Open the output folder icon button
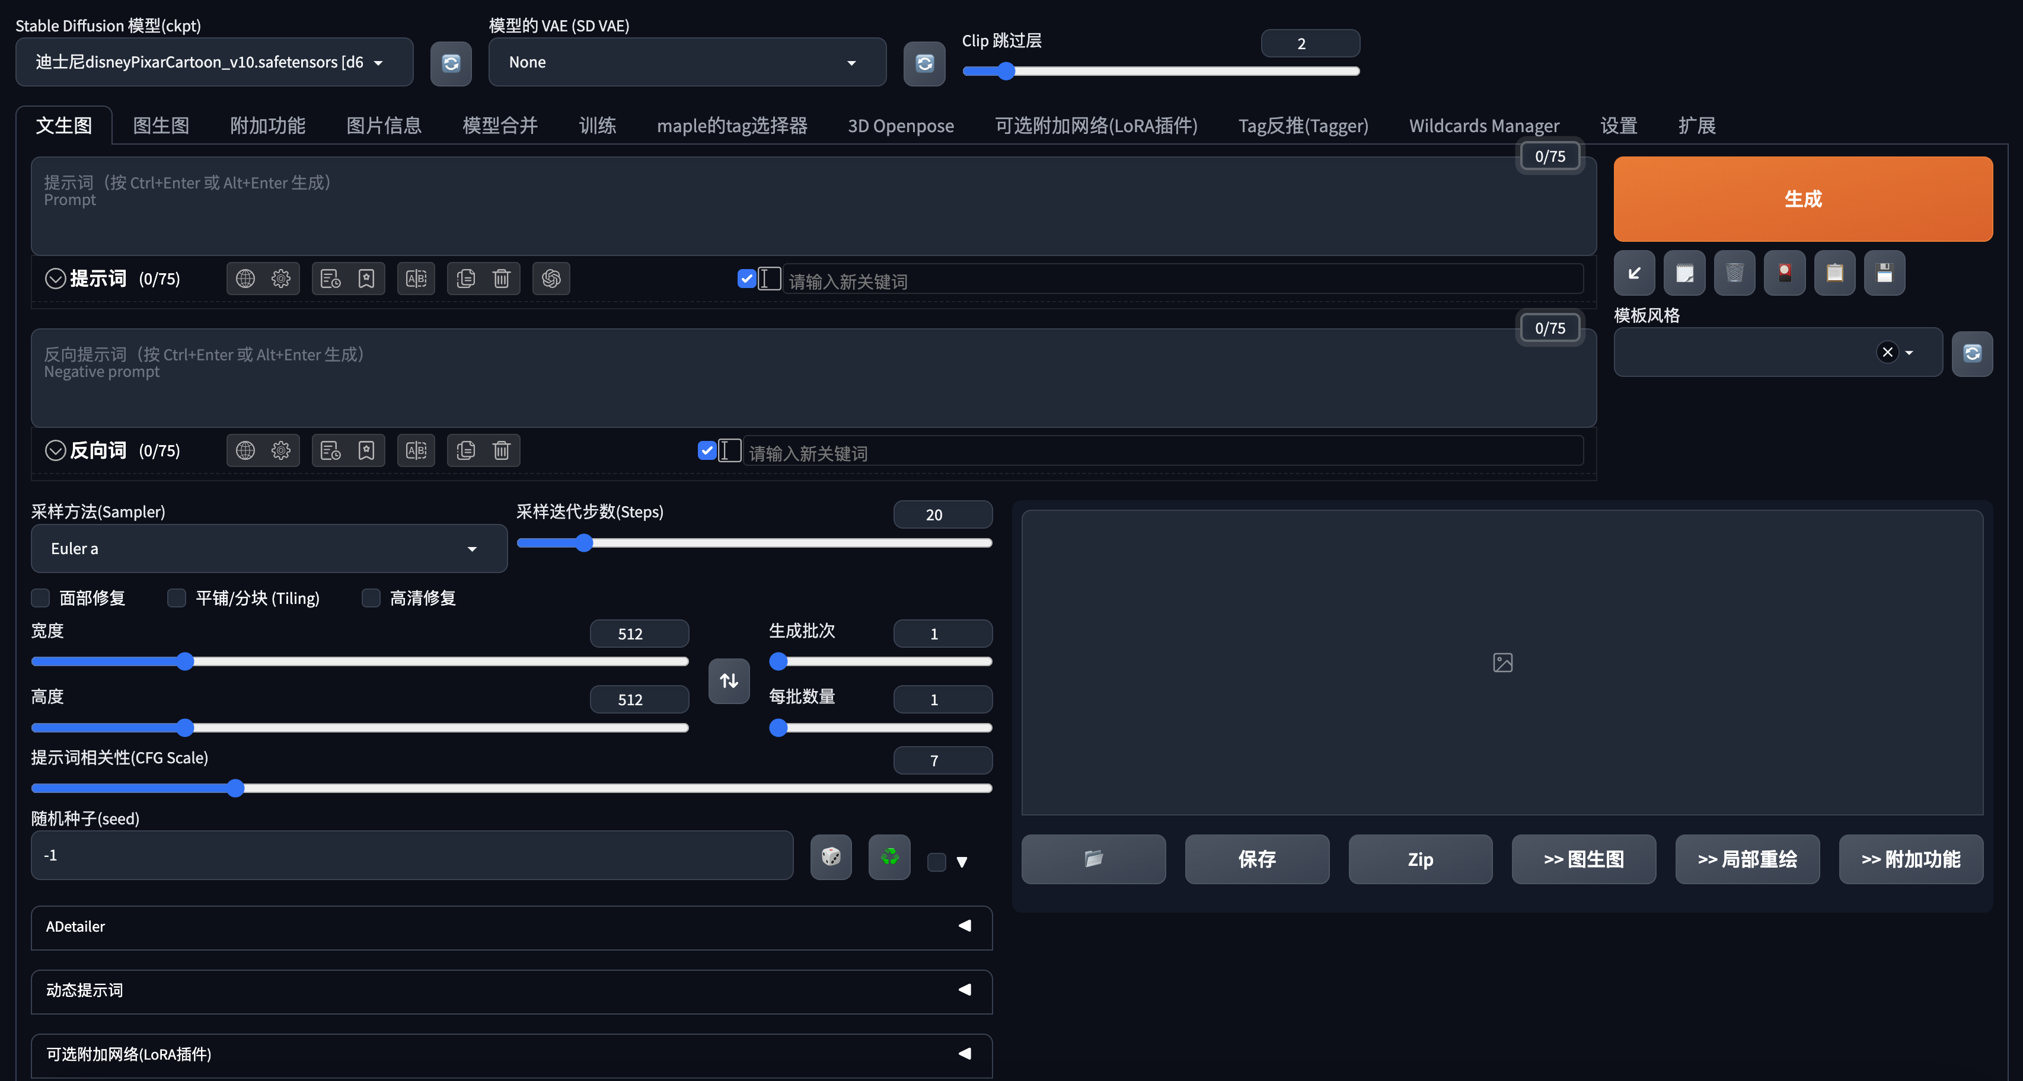The height and width of the screenshot is (1081, 2023). click(1093, 859)
